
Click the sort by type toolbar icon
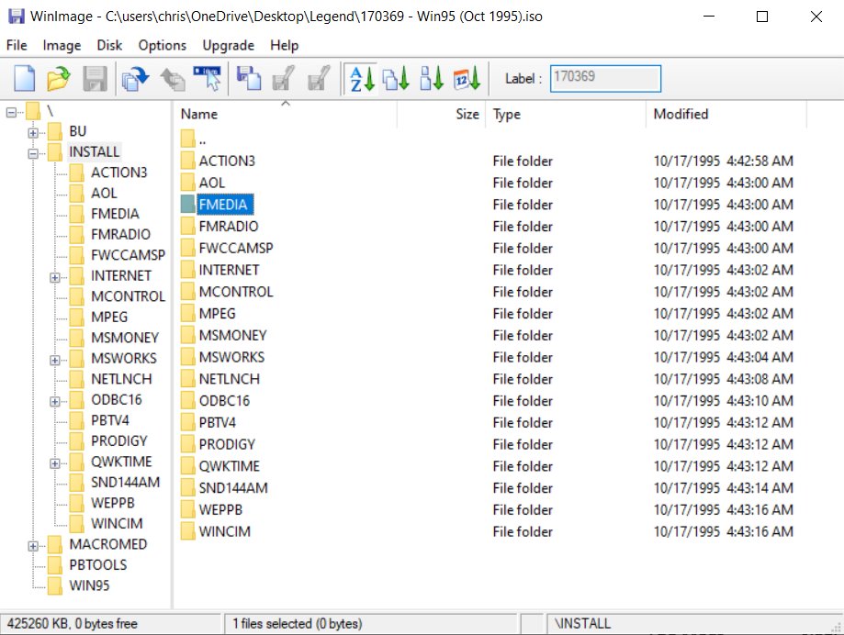click(x=396, y=79)
